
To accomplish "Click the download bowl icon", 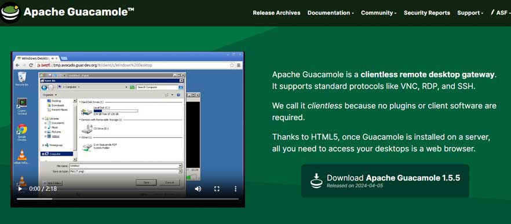I will coord(316,181).
